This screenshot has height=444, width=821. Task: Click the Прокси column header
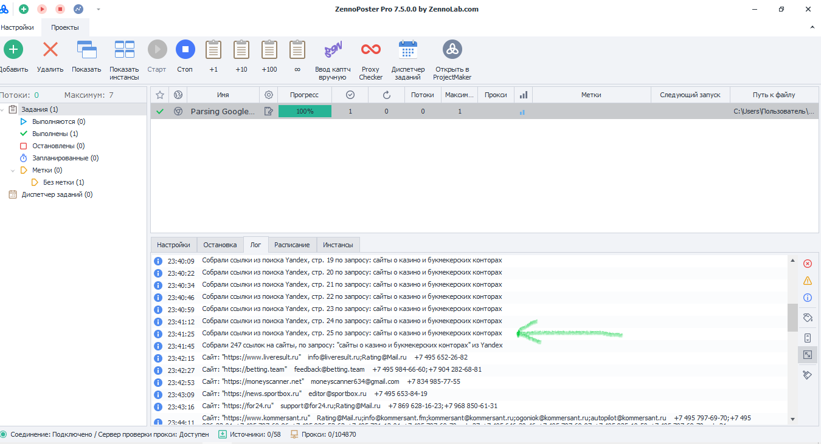496,95
